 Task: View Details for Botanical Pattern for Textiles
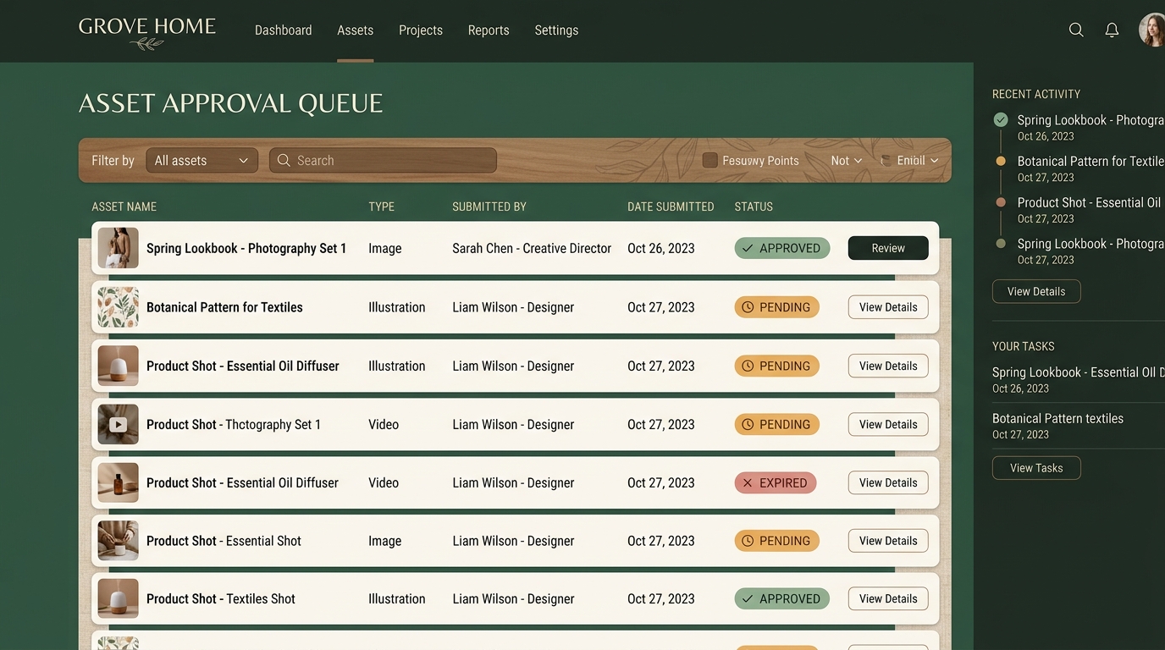coord(888,307)
